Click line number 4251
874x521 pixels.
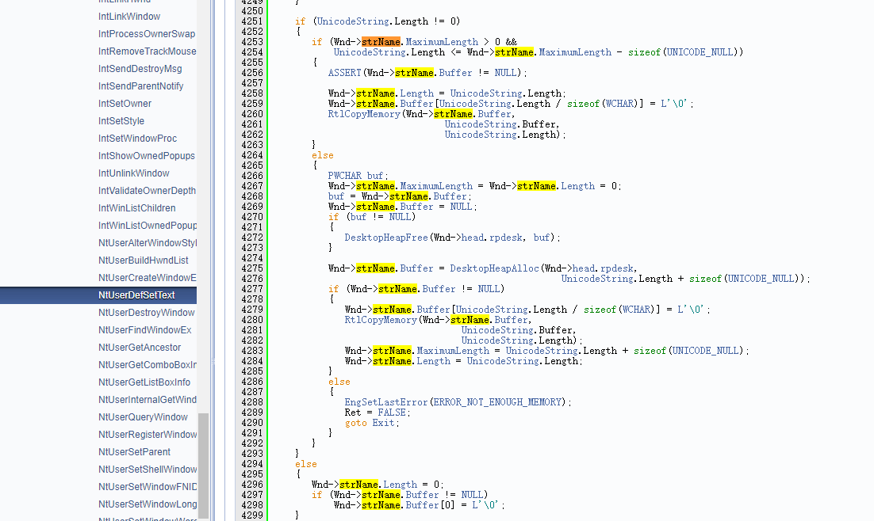point(252,21)
